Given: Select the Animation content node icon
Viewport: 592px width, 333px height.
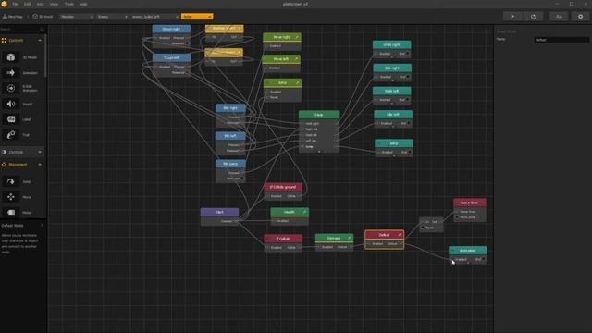Looking at the screenshot, I should [11, 72].
